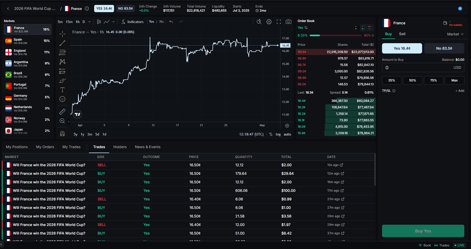The width and height of the screenshot is (471, 249).
Task: Select the pattern drawing tool
Action: (x=62, y=62)
